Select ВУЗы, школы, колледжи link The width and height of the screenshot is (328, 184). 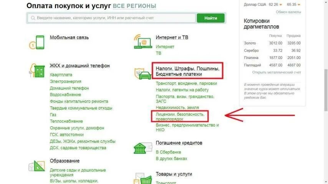(x=74, y=181)
